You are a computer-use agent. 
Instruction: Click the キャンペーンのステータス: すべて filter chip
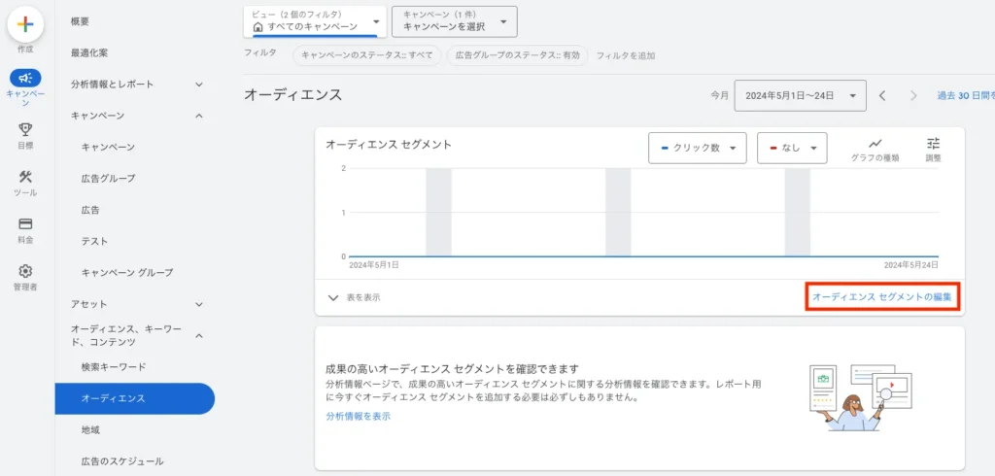pyautogui.click(x=366, y=55)
